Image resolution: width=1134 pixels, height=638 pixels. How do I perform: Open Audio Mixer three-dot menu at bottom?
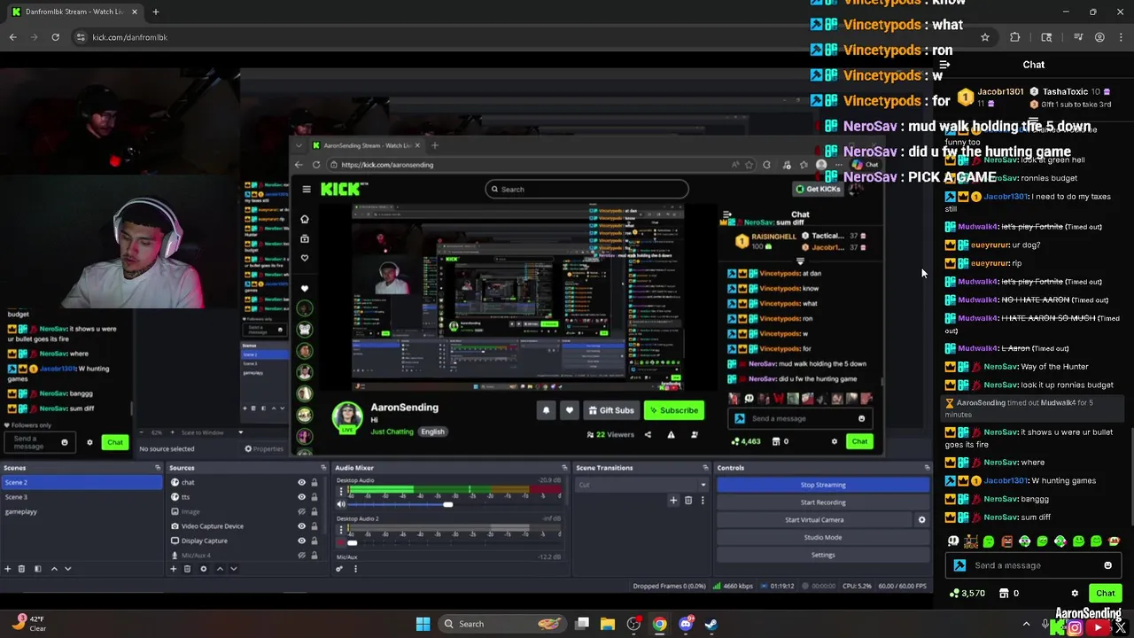point(355,569)
